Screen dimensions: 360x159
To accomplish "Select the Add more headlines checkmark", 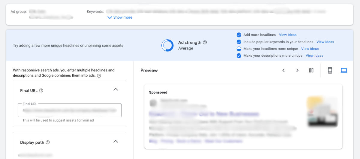I will (239, 35).
